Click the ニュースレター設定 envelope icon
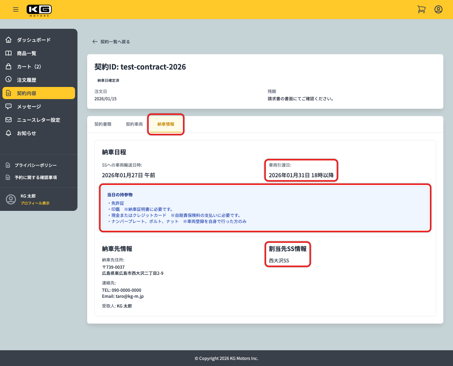The height and width of the screenshot is (366, 453). pyautogui.click(x=8, y=120)
